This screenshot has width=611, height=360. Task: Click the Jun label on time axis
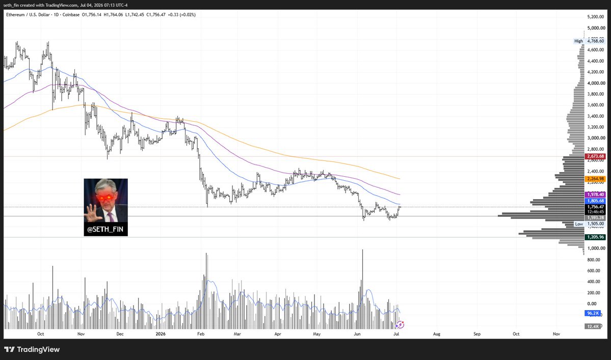(x=357, y=334)
